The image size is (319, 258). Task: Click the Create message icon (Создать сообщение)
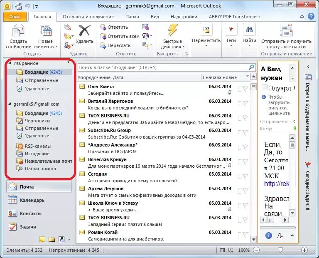pyautogui.click(x=18, y=36)
